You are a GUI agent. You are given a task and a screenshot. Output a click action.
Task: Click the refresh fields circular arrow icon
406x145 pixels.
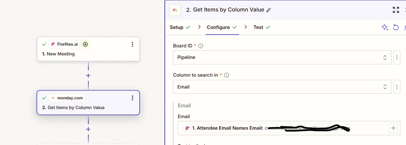(x=395, y=27)
